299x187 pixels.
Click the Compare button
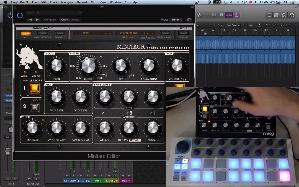point(50,20)
